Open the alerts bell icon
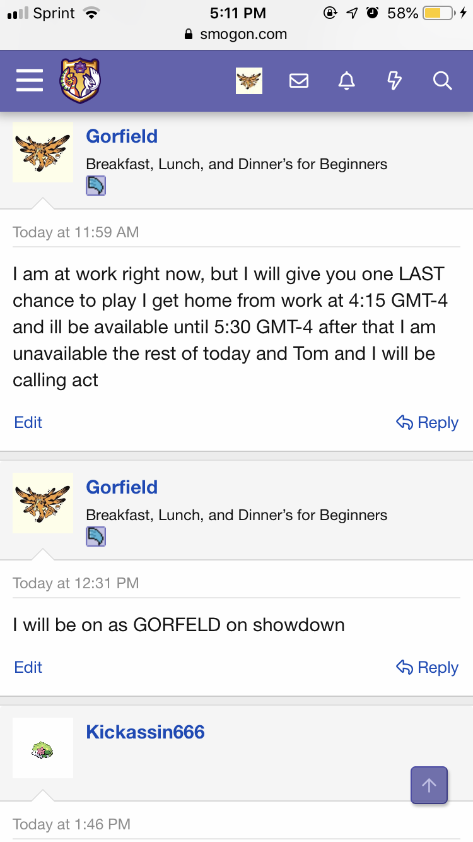This screenshot has width=473, height=842. pos(346,81)
